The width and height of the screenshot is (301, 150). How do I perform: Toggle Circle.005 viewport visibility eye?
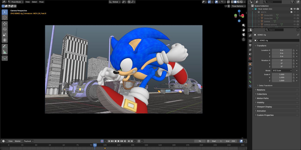pyautogui.click(x=295, y=15)
